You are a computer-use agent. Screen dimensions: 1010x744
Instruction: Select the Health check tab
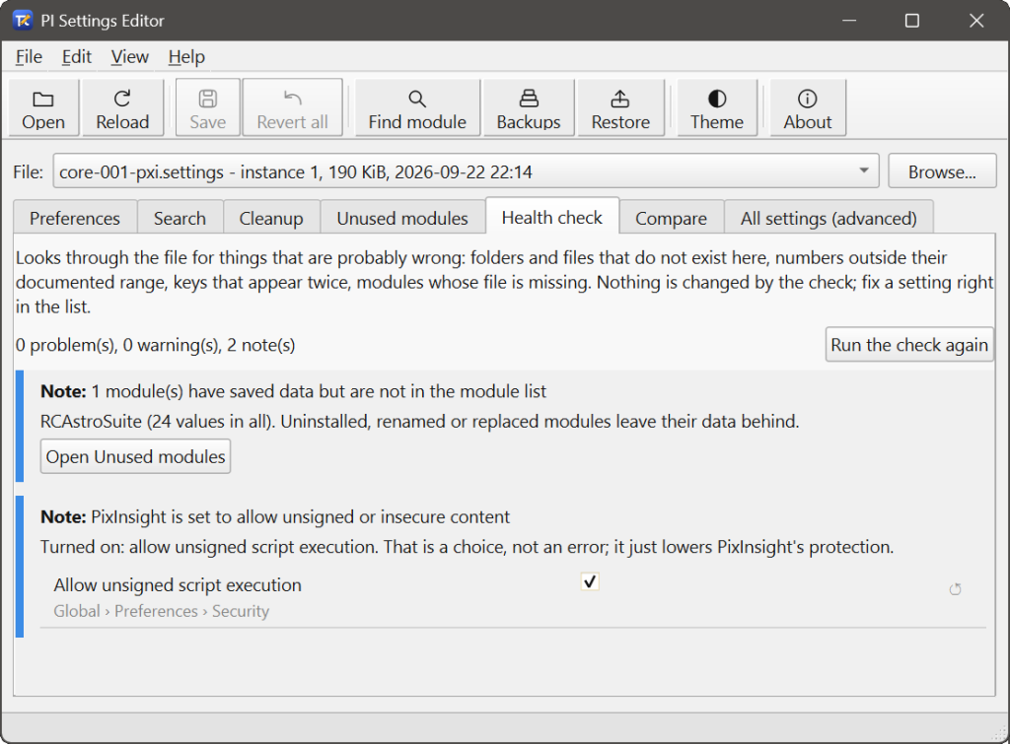(x=552, y=217)
